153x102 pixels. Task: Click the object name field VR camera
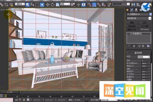(x=138, y=14)
